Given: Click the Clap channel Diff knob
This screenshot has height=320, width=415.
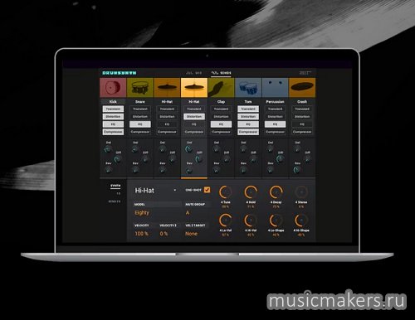Looking at the screenshot, I should tap(226, 159).
